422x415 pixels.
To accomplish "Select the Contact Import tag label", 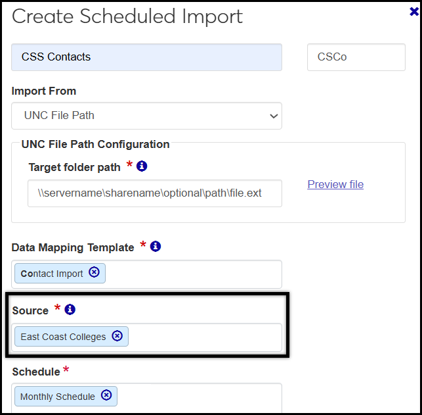I will (52, 274).
